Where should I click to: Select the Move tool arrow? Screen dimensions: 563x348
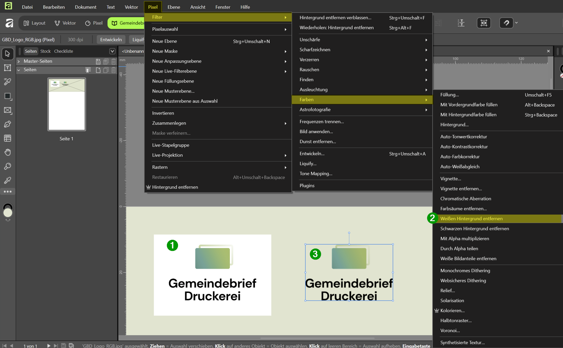pyautogui.click(x=8, y=54)
